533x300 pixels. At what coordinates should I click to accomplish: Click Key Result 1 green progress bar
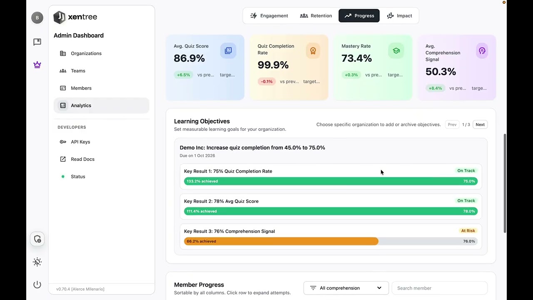pos(331,181)
